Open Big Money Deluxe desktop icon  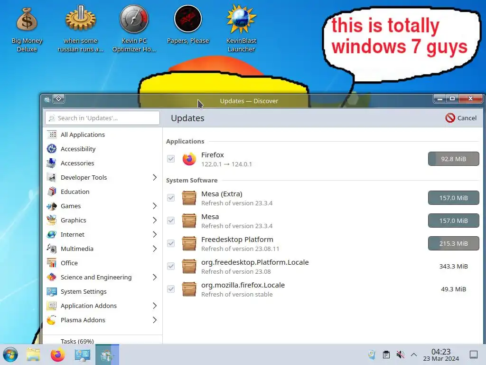pyautogui.click(x=27, y=29)
